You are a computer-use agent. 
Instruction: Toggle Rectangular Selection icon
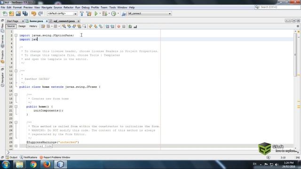pyautogui.click(x=84, y=26)
